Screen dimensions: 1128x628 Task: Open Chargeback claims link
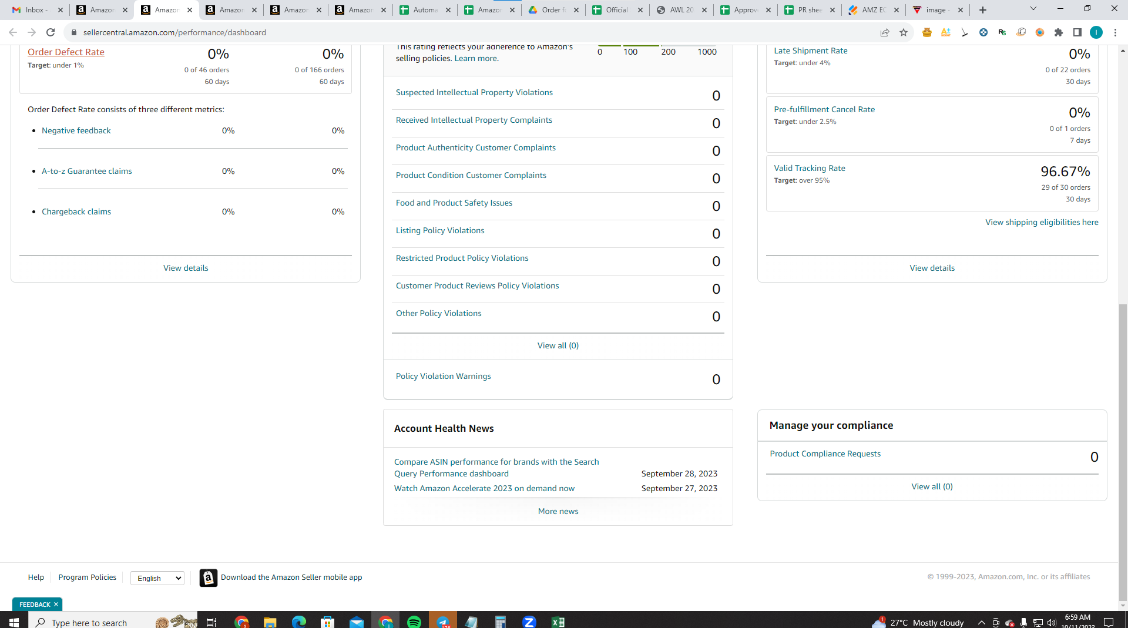(x=76, y=211)
